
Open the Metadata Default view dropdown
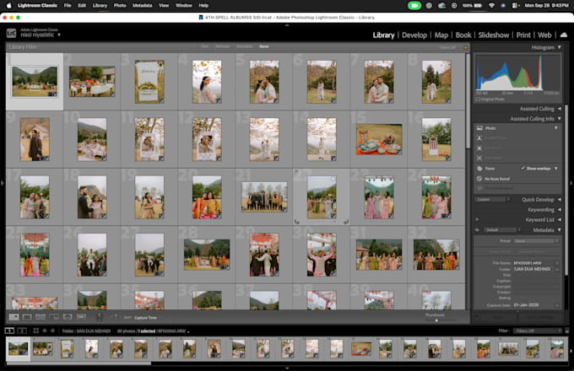tap(501, 230)
